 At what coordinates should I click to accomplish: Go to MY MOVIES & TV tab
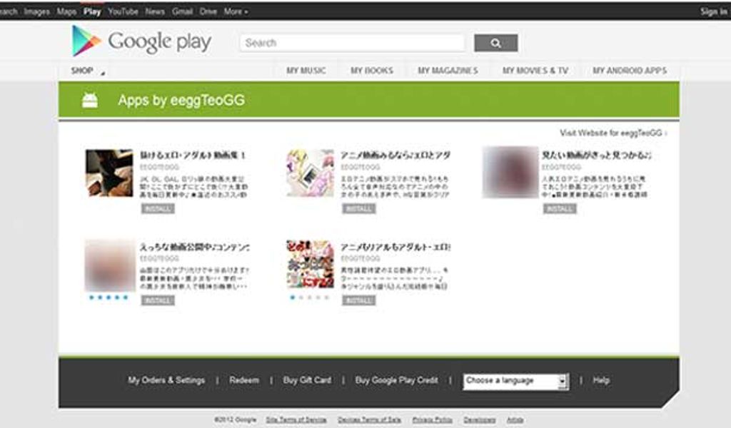point(535,71)
